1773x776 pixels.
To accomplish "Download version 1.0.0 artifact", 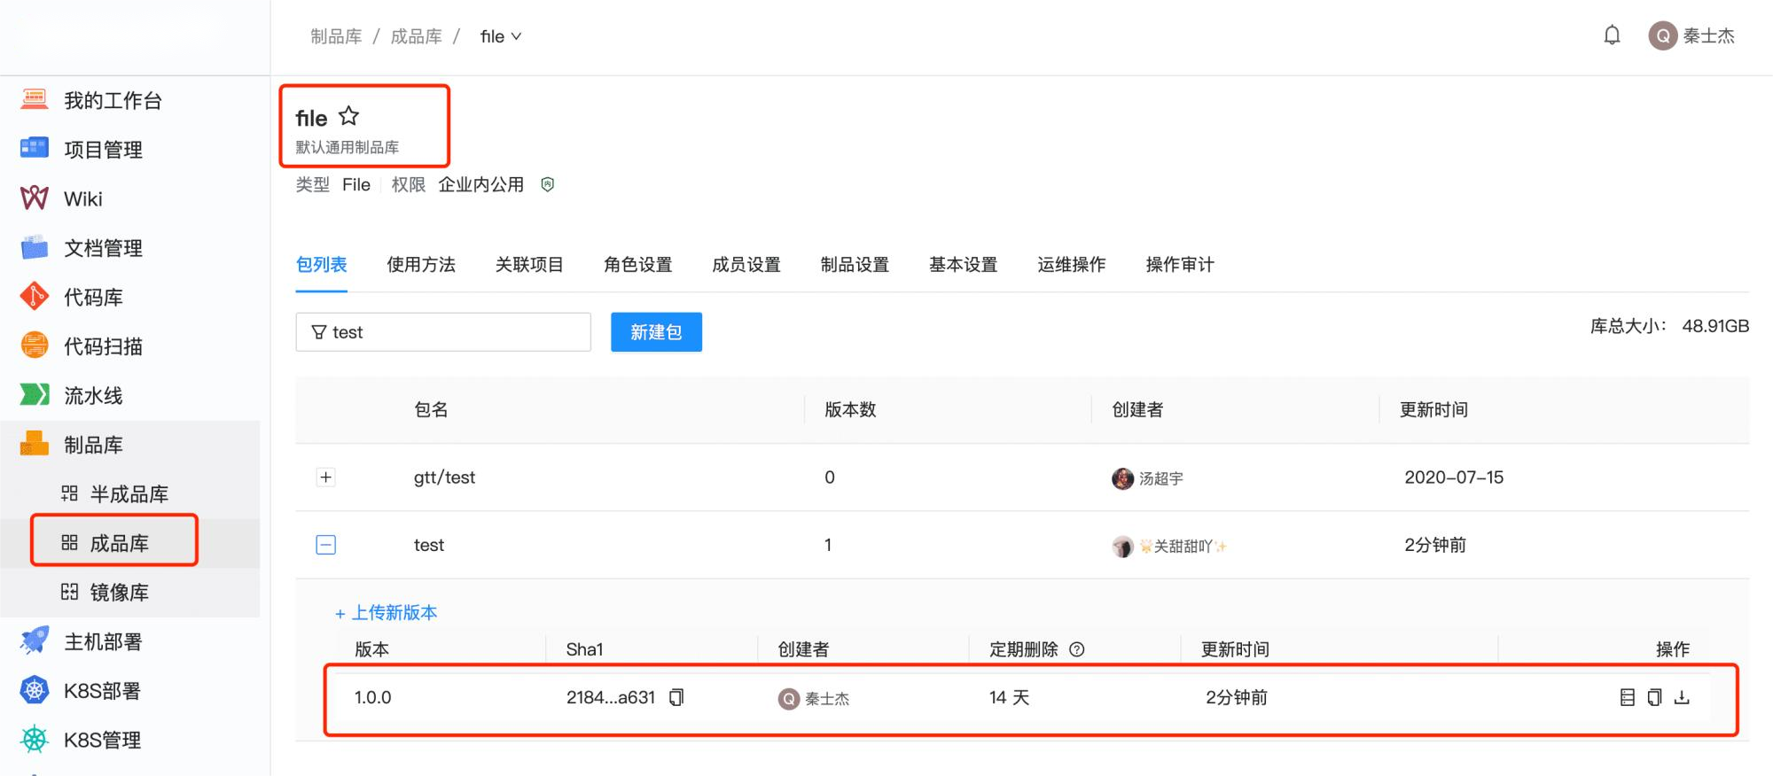I will pyautogui.click(x=1682, y=698).
